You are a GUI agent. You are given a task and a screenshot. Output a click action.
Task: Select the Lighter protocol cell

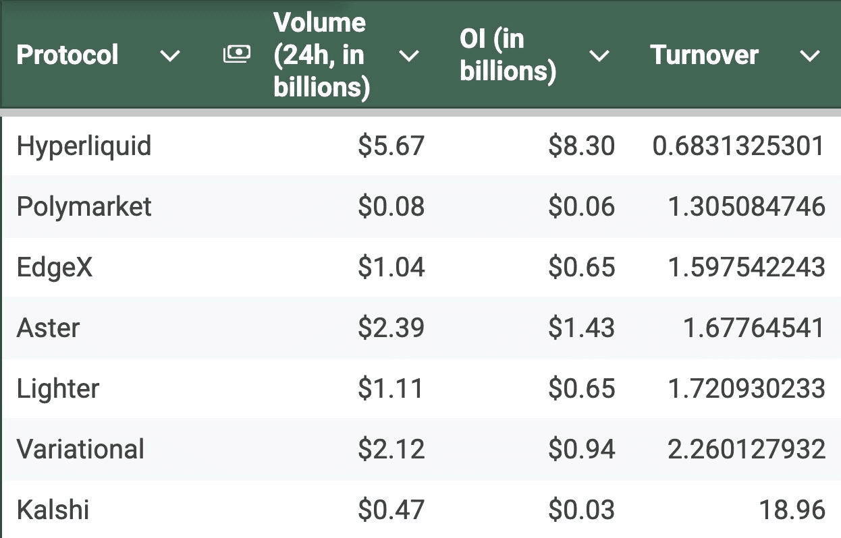[x=58, y=388]
